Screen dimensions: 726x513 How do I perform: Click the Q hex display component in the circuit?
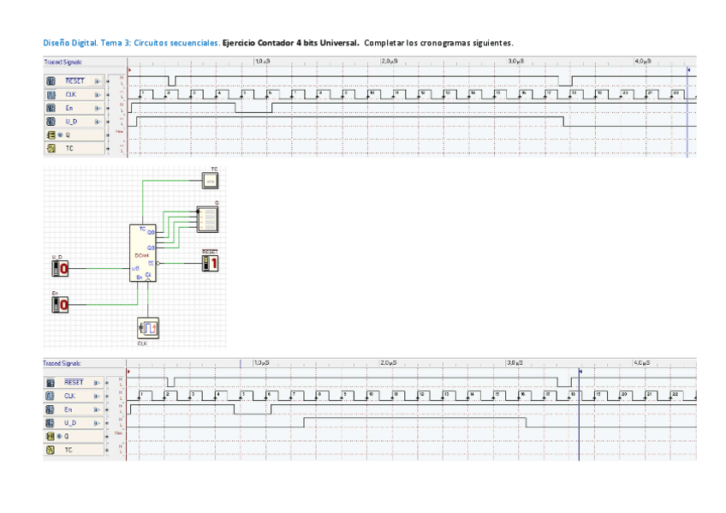(208, 219)
